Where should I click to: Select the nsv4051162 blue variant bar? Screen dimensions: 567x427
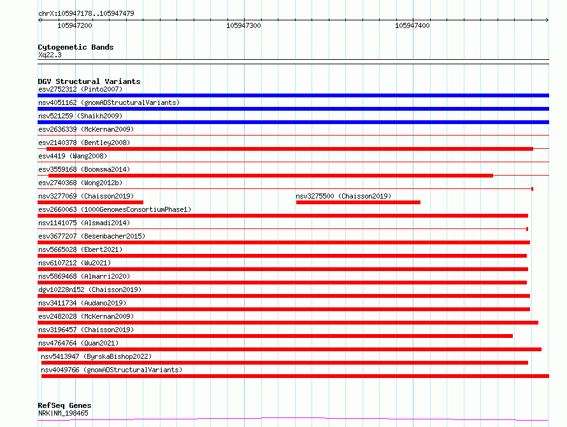click(x=293, y=109)
